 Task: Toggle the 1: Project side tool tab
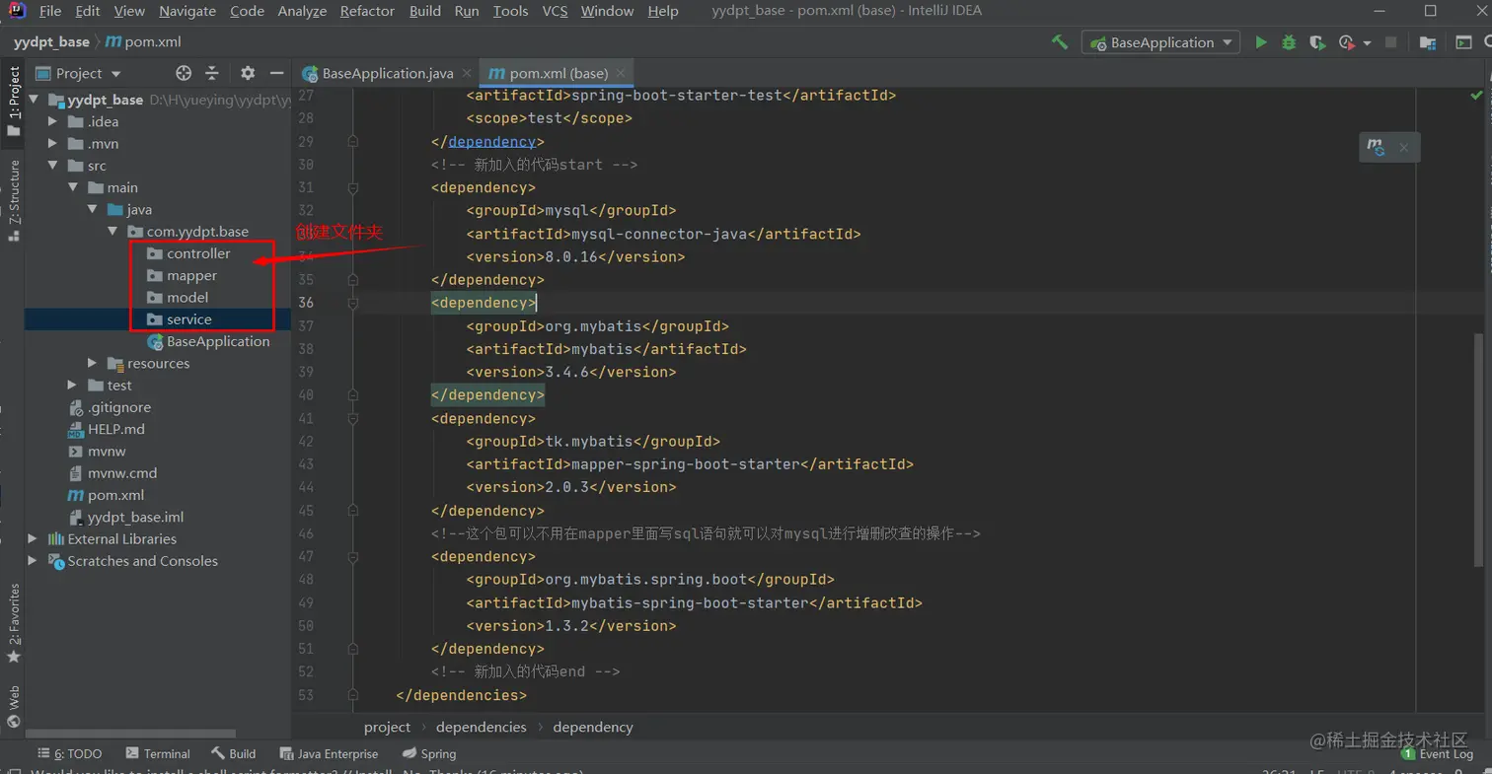click(x=13, y=101)
